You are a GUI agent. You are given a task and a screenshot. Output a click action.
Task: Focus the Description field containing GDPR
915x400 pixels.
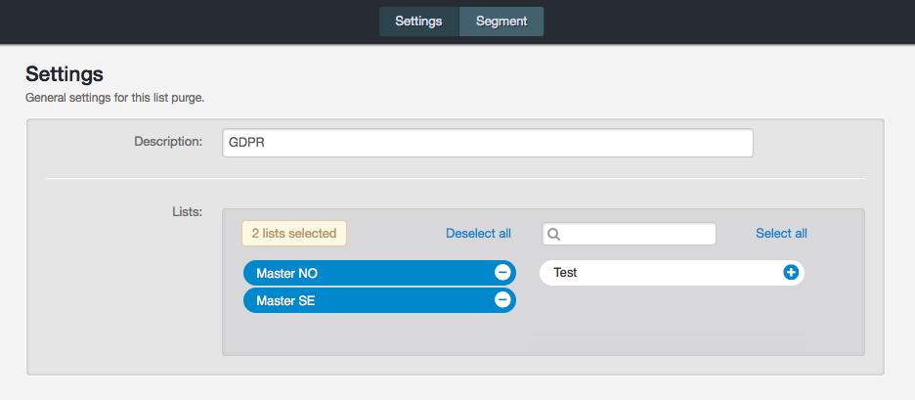(487, 143)
